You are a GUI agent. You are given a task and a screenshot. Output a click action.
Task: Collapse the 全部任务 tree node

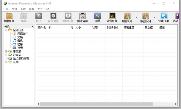(x=6, y=30)
